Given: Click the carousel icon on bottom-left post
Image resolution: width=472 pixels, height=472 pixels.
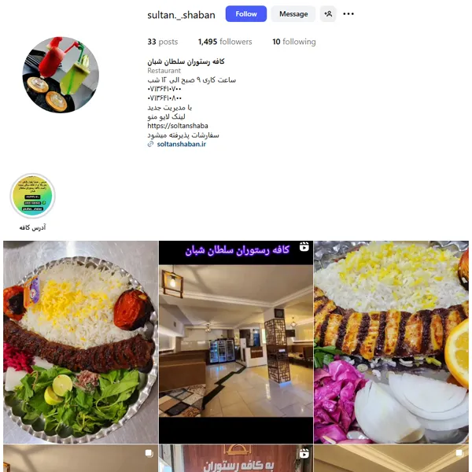Looking at the screenshot, I should [x=149, y=453].
